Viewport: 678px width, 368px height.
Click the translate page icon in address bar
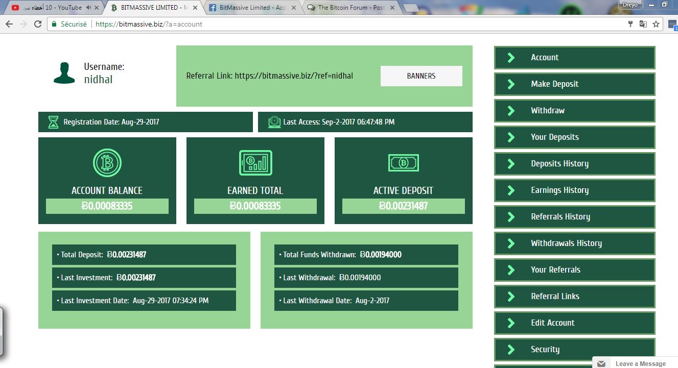[643, 24]
